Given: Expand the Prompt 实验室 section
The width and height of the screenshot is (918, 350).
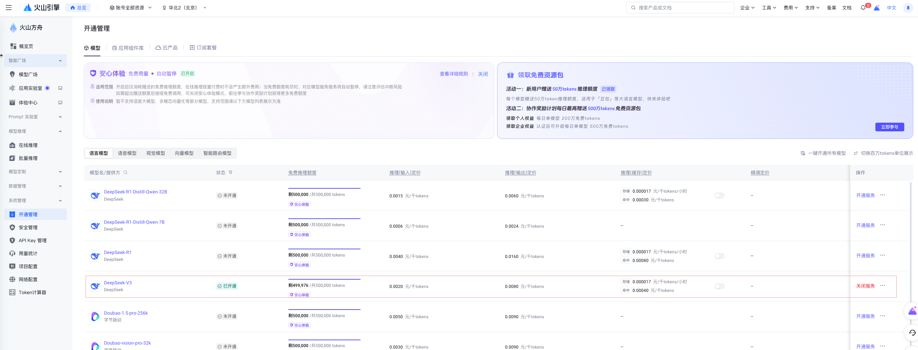Looking at the screenshot, I should click(x=35, y=117).
